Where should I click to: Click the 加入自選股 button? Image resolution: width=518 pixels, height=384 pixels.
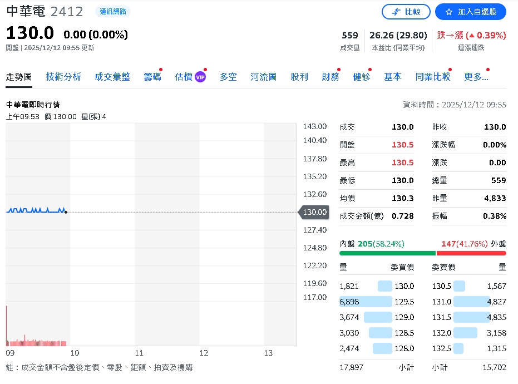pos(470,12)
